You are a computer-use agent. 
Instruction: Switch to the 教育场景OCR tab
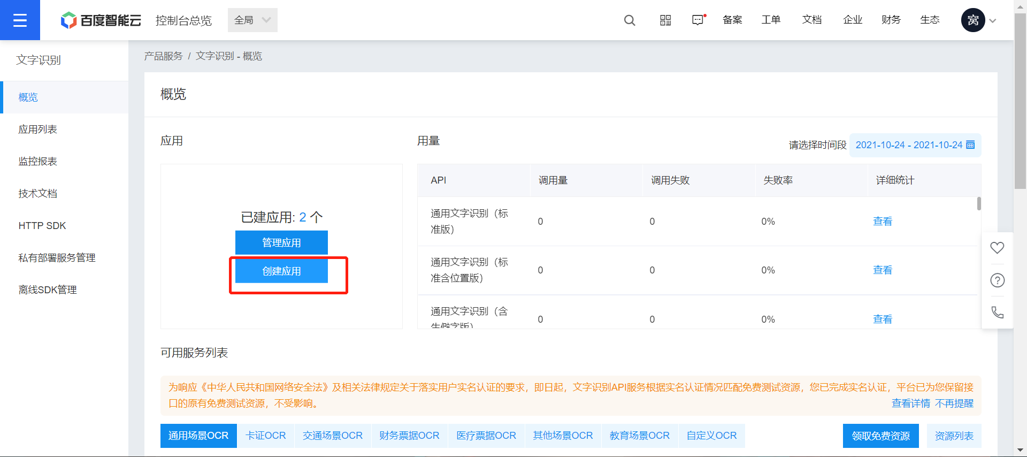[640, 436]
